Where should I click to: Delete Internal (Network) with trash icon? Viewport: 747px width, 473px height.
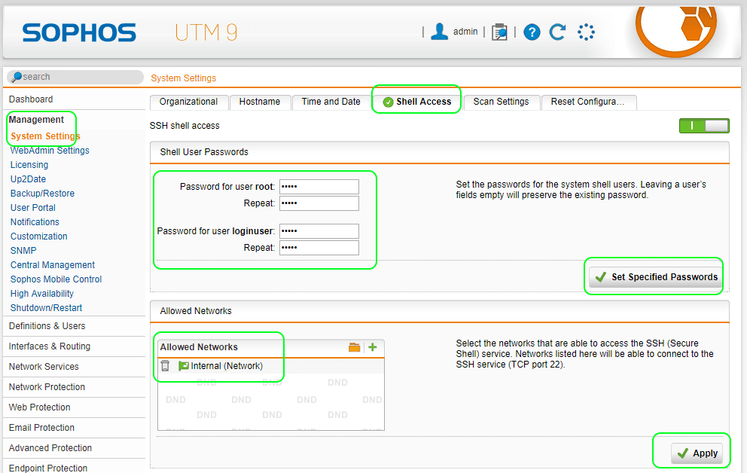coord(166,366)
